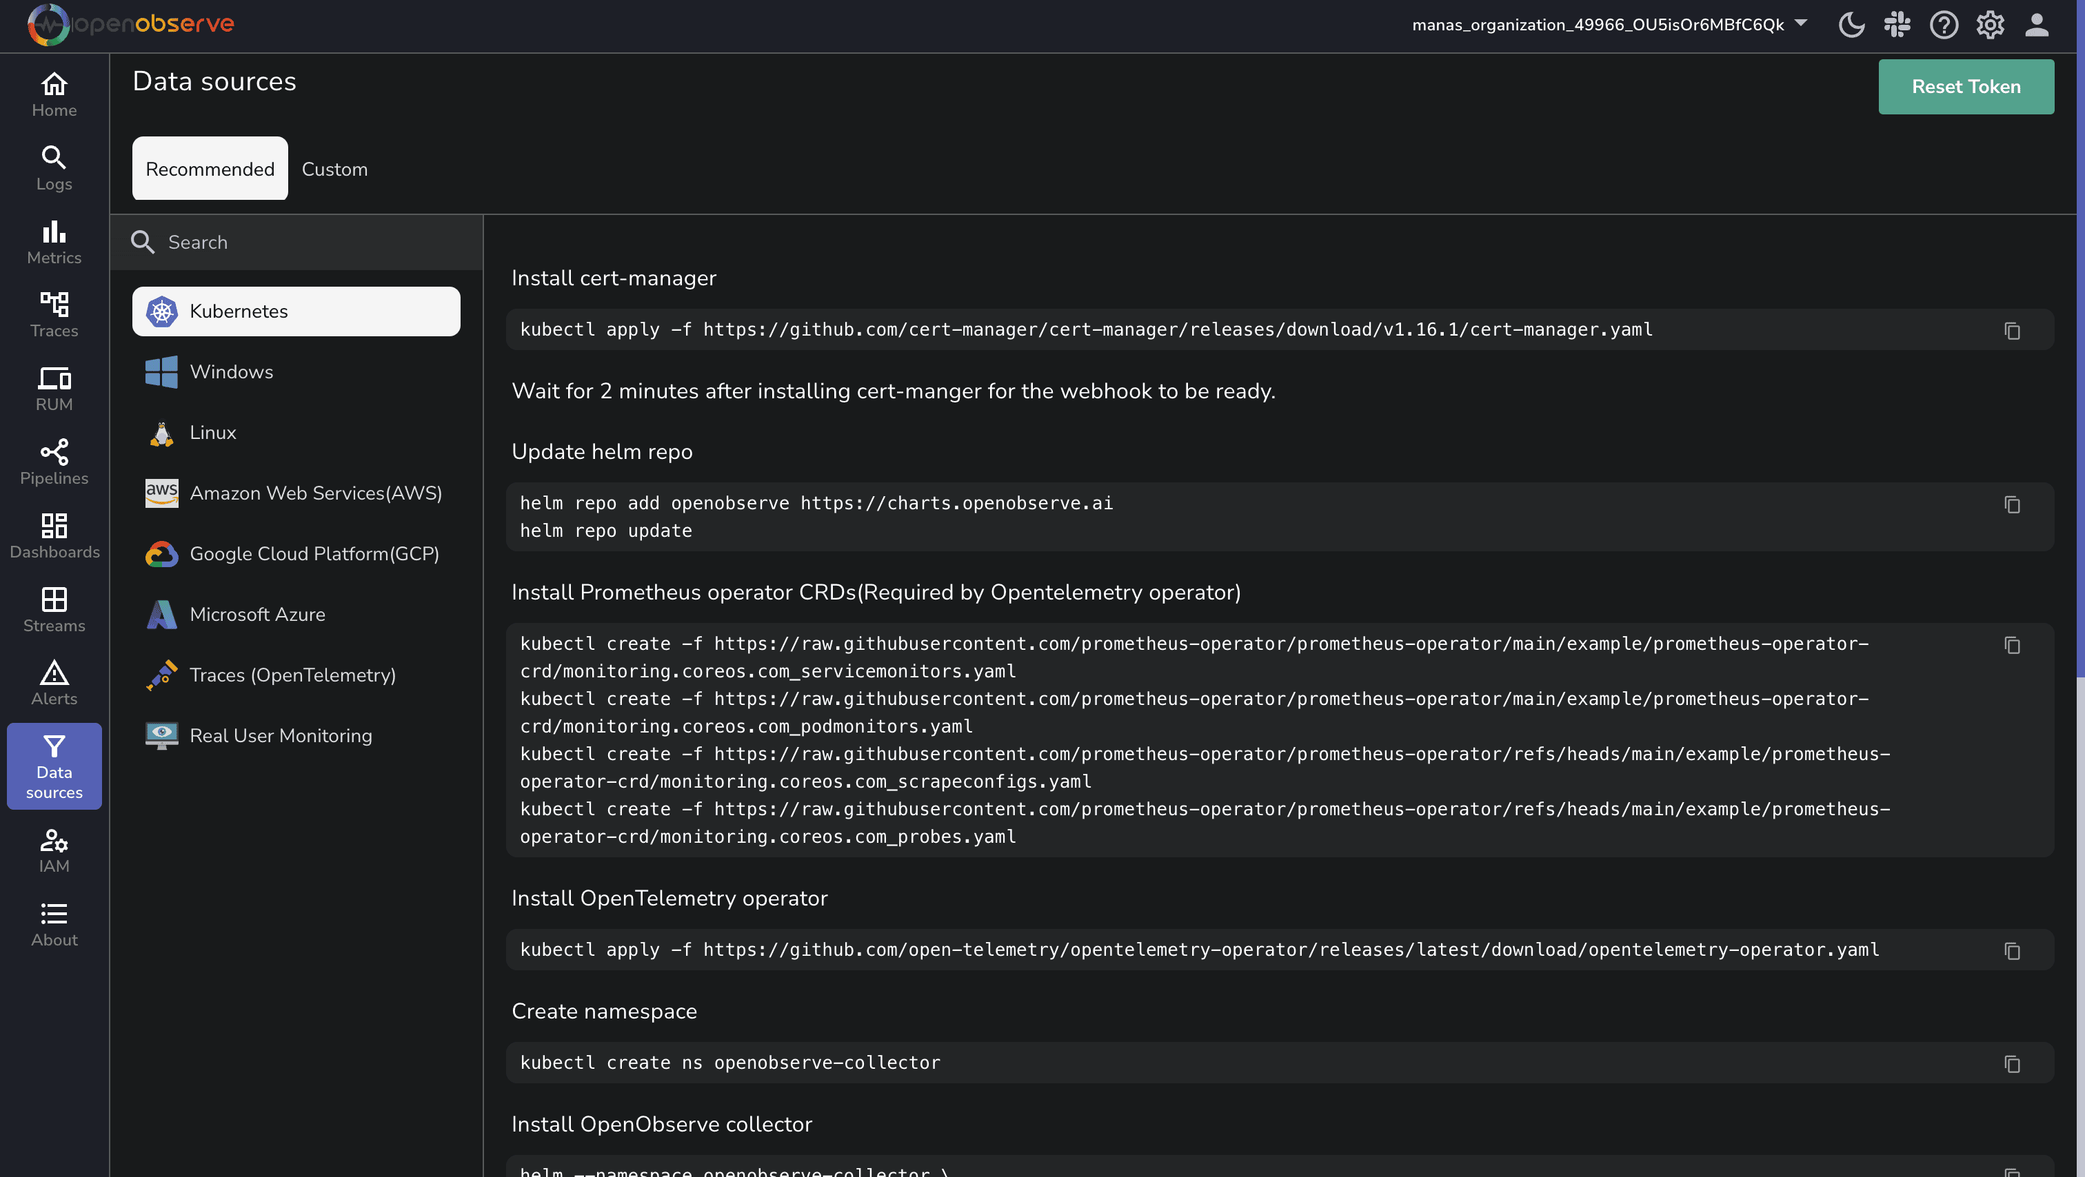This screenshot has height=1177, width=2085.
Task: Select the Metrics icon in the sidebar
Action: pyautogui.click(x=52, y=241)
